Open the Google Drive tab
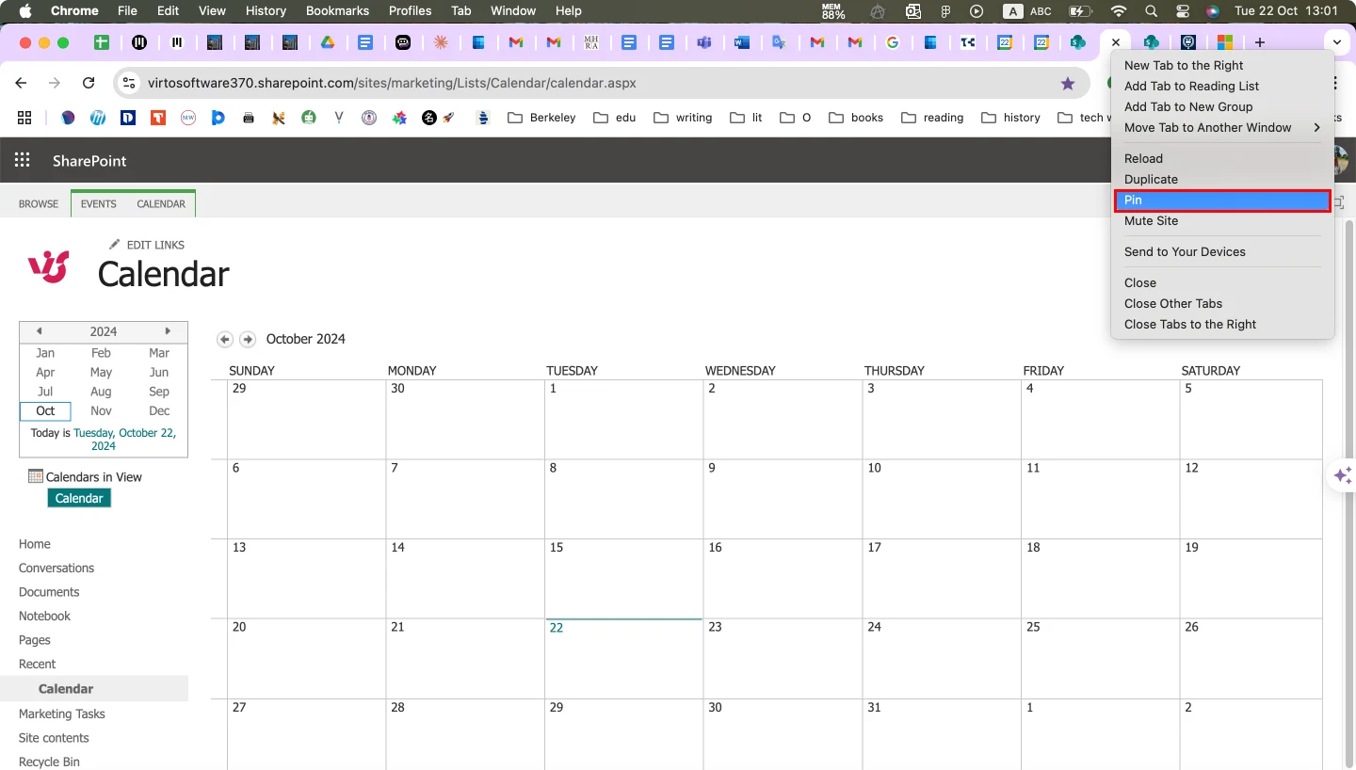The image size is (1356, 770). 328,42
